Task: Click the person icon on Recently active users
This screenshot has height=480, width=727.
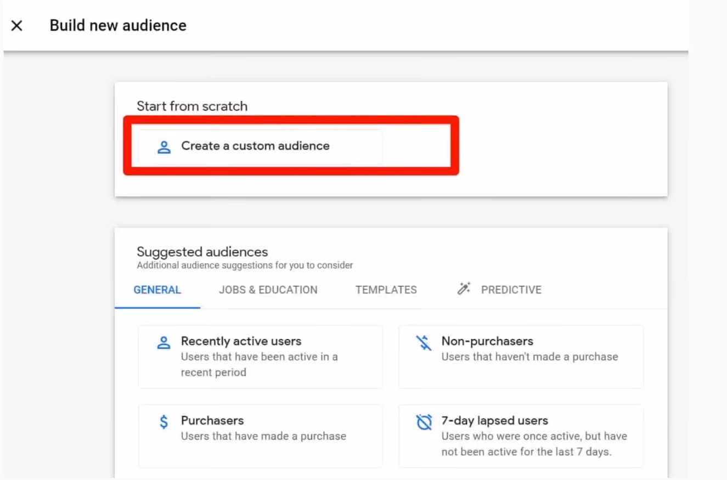Action: 164,343
